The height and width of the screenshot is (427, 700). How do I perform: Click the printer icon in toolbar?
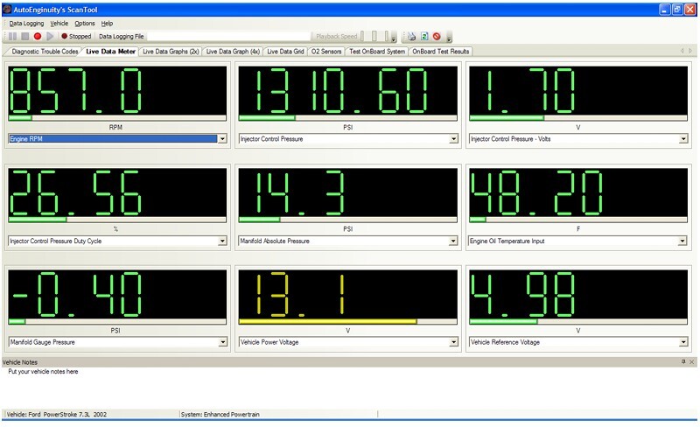(x=411, y=37)
